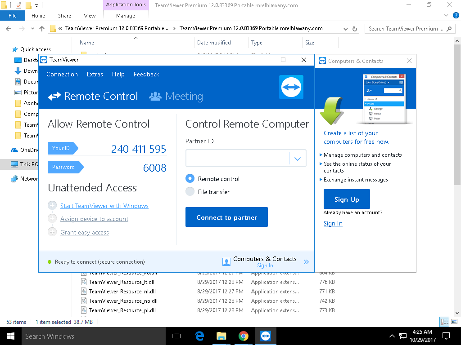Open Microsoft Edge from the taskbar
This screenshot has width=461, height=345.
(x=199, y=336)
